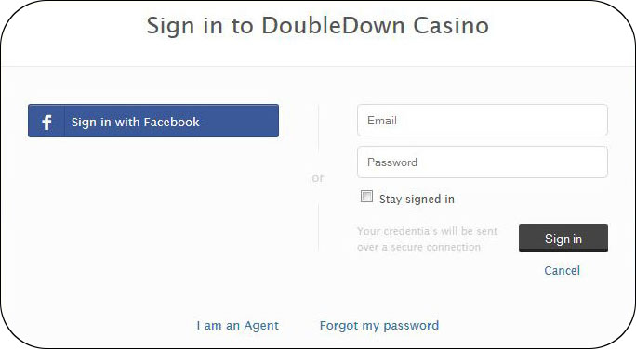Click the word "Sign" in the title heading

[170, 26]
